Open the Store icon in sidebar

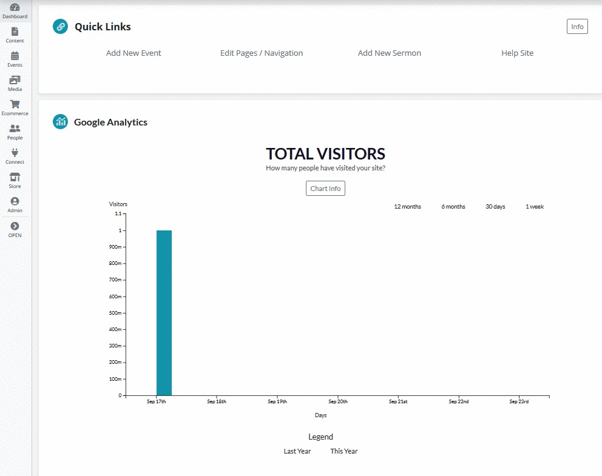[15, 177]
